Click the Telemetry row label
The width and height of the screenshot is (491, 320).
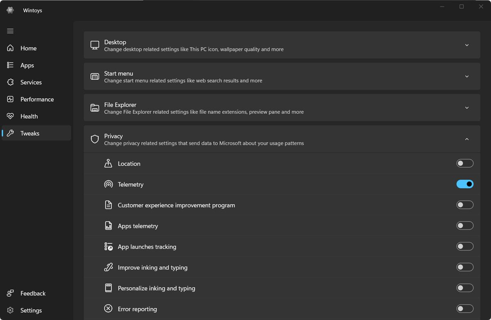(131, 184)
